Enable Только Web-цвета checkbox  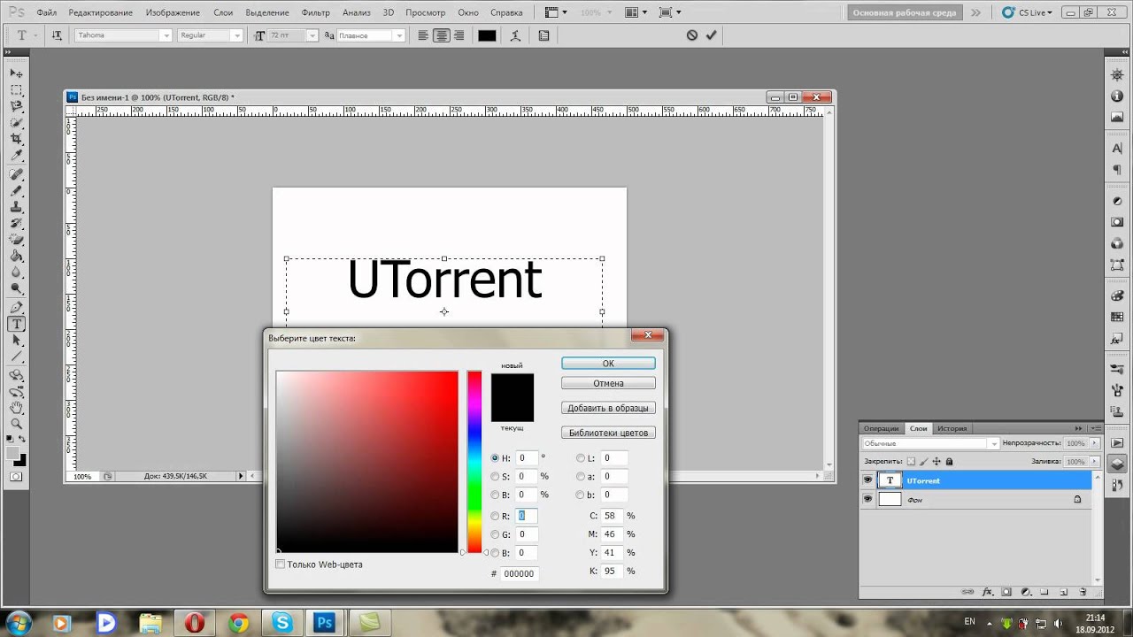[x=281, y=564]
